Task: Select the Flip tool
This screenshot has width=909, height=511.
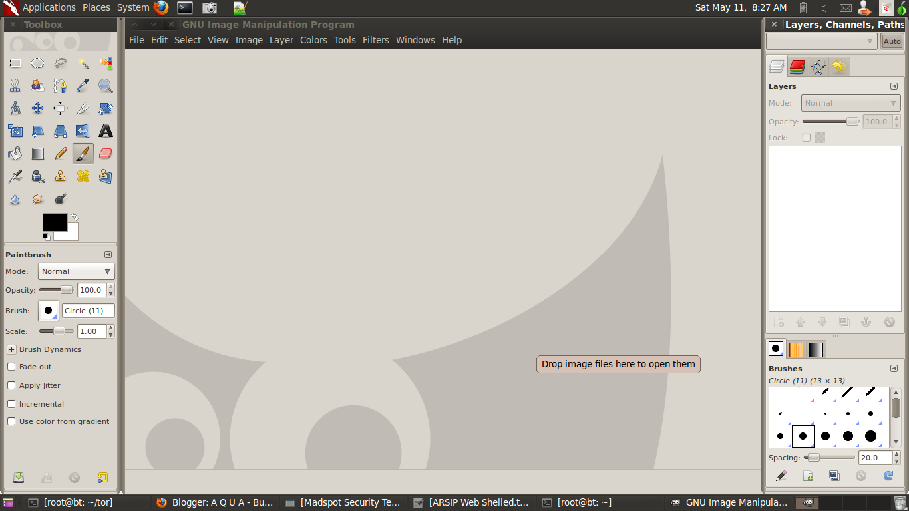Action: pos(83,131)
